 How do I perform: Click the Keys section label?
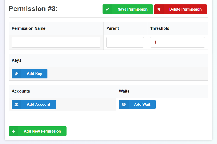pos(17,60)
